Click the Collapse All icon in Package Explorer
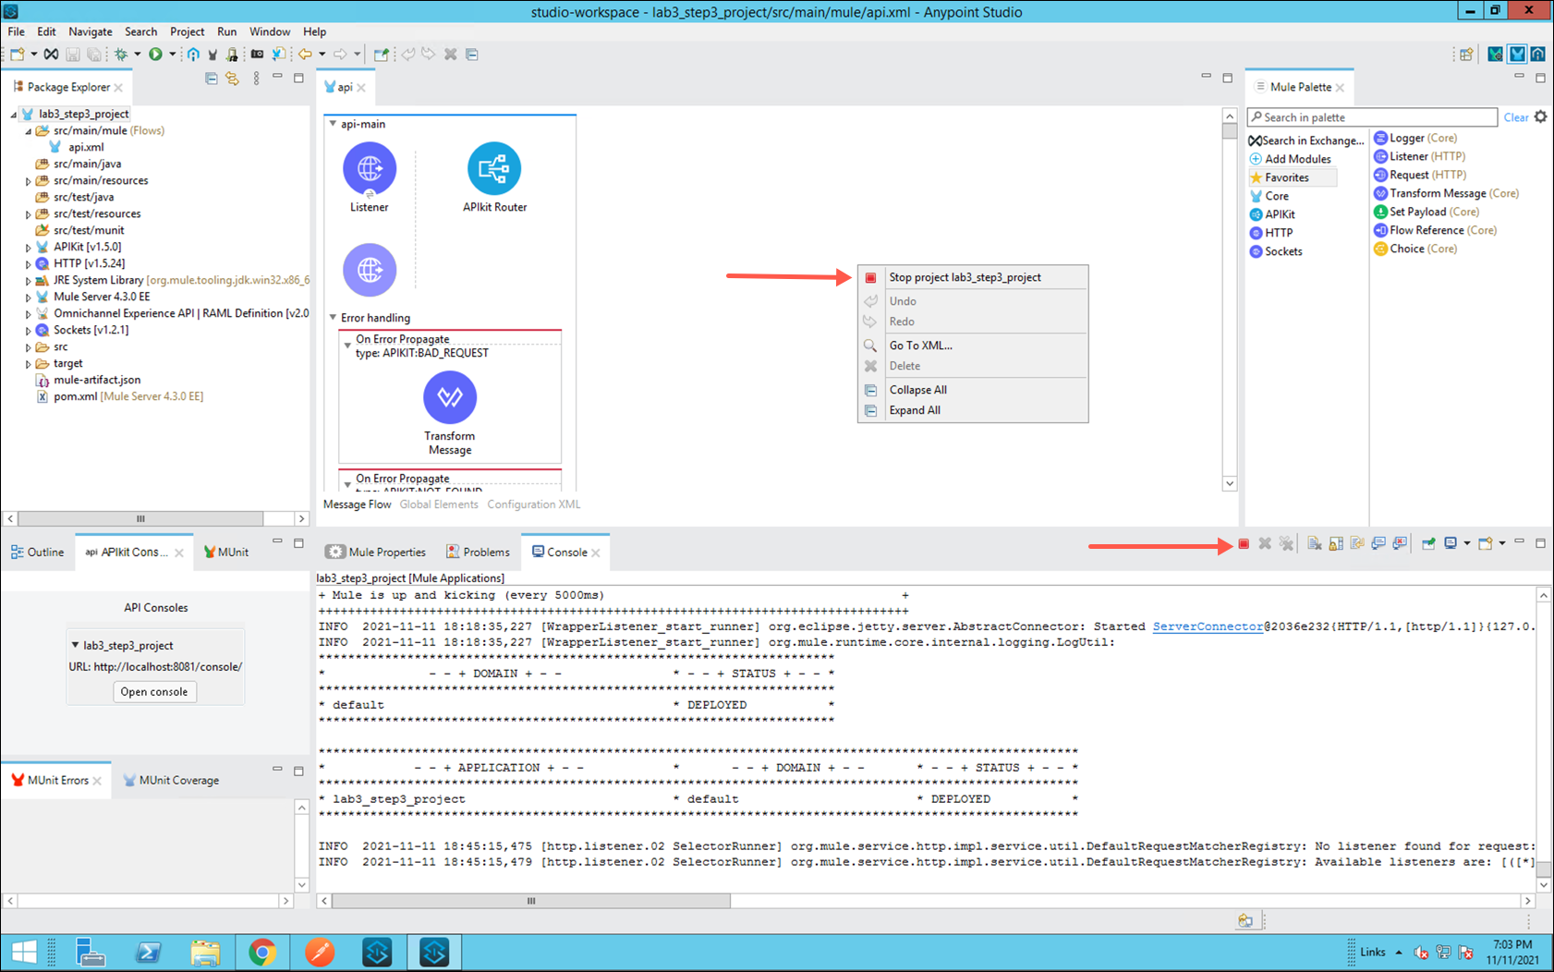 [x=212, y=79]
